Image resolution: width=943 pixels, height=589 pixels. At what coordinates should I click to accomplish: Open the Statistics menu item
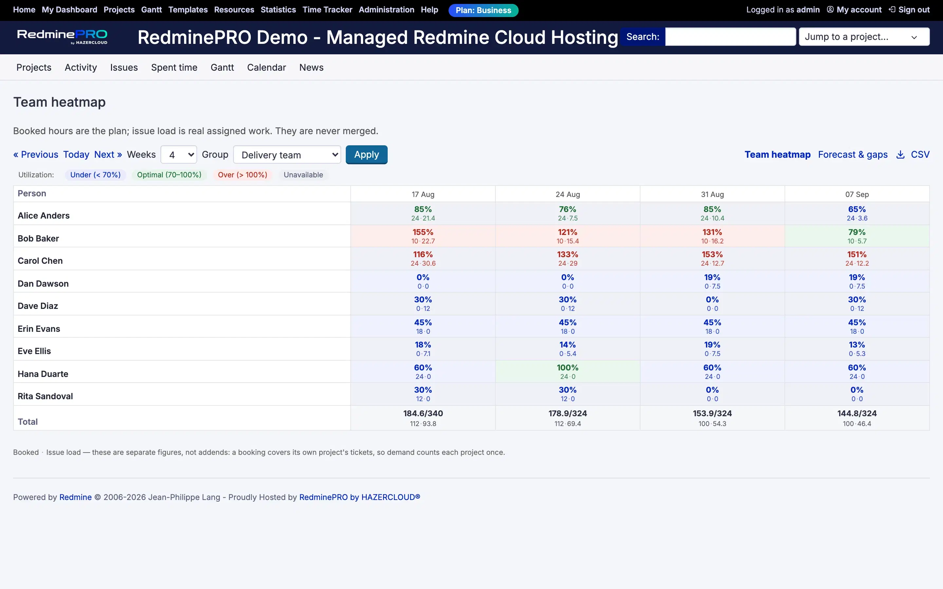tap(278, 10)
